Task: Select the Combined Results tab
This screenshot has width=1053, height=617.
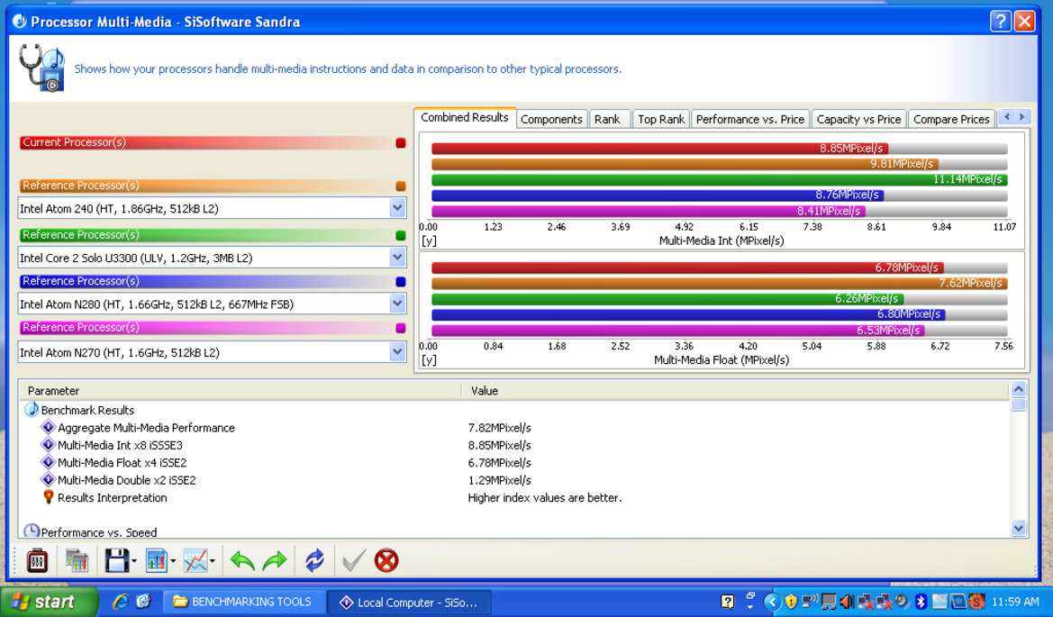Action: coord(465,117)
